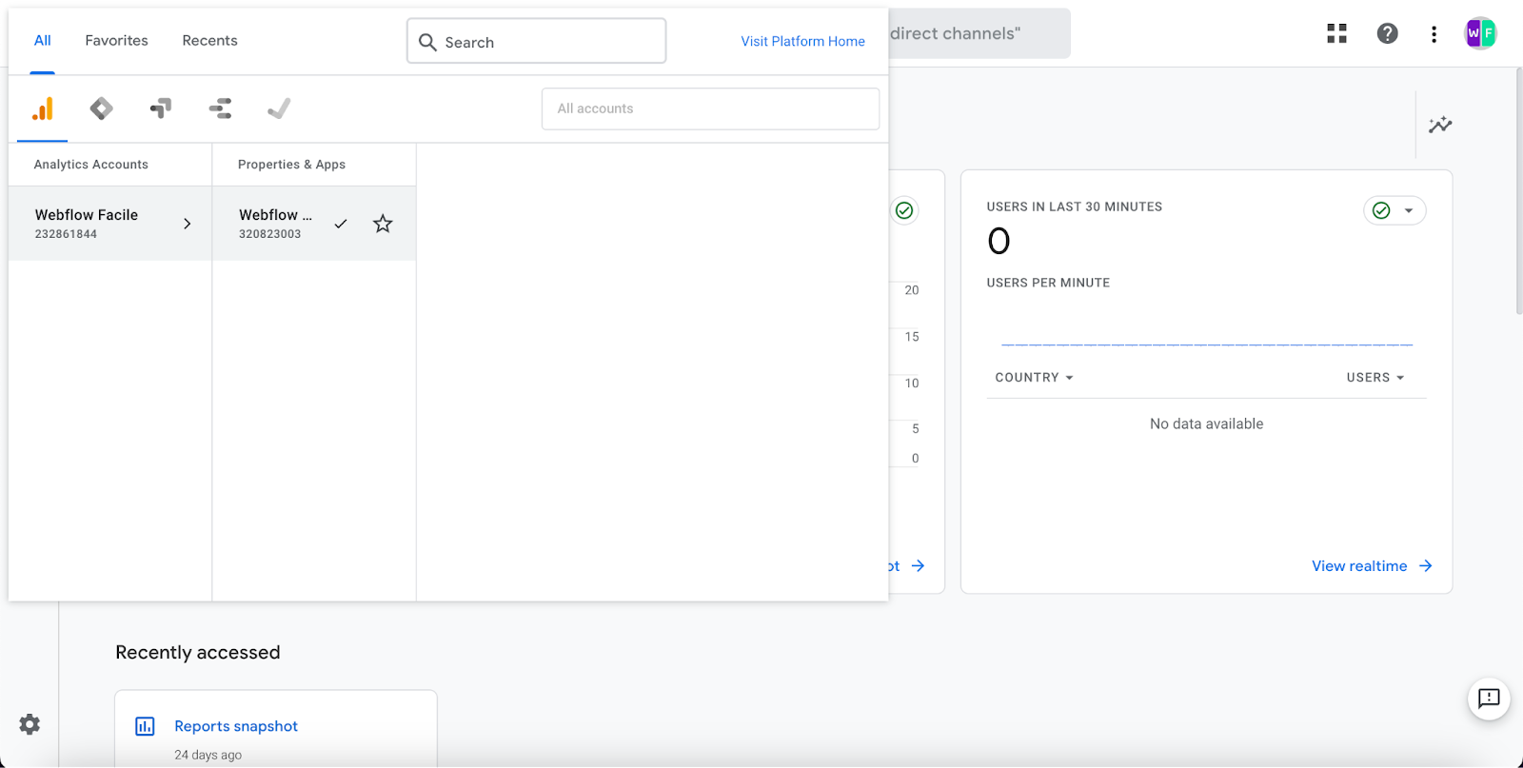The image size is (1523, 768).
Task: Open the USERS metric dropdown
Action: (x=1375, y=378)
